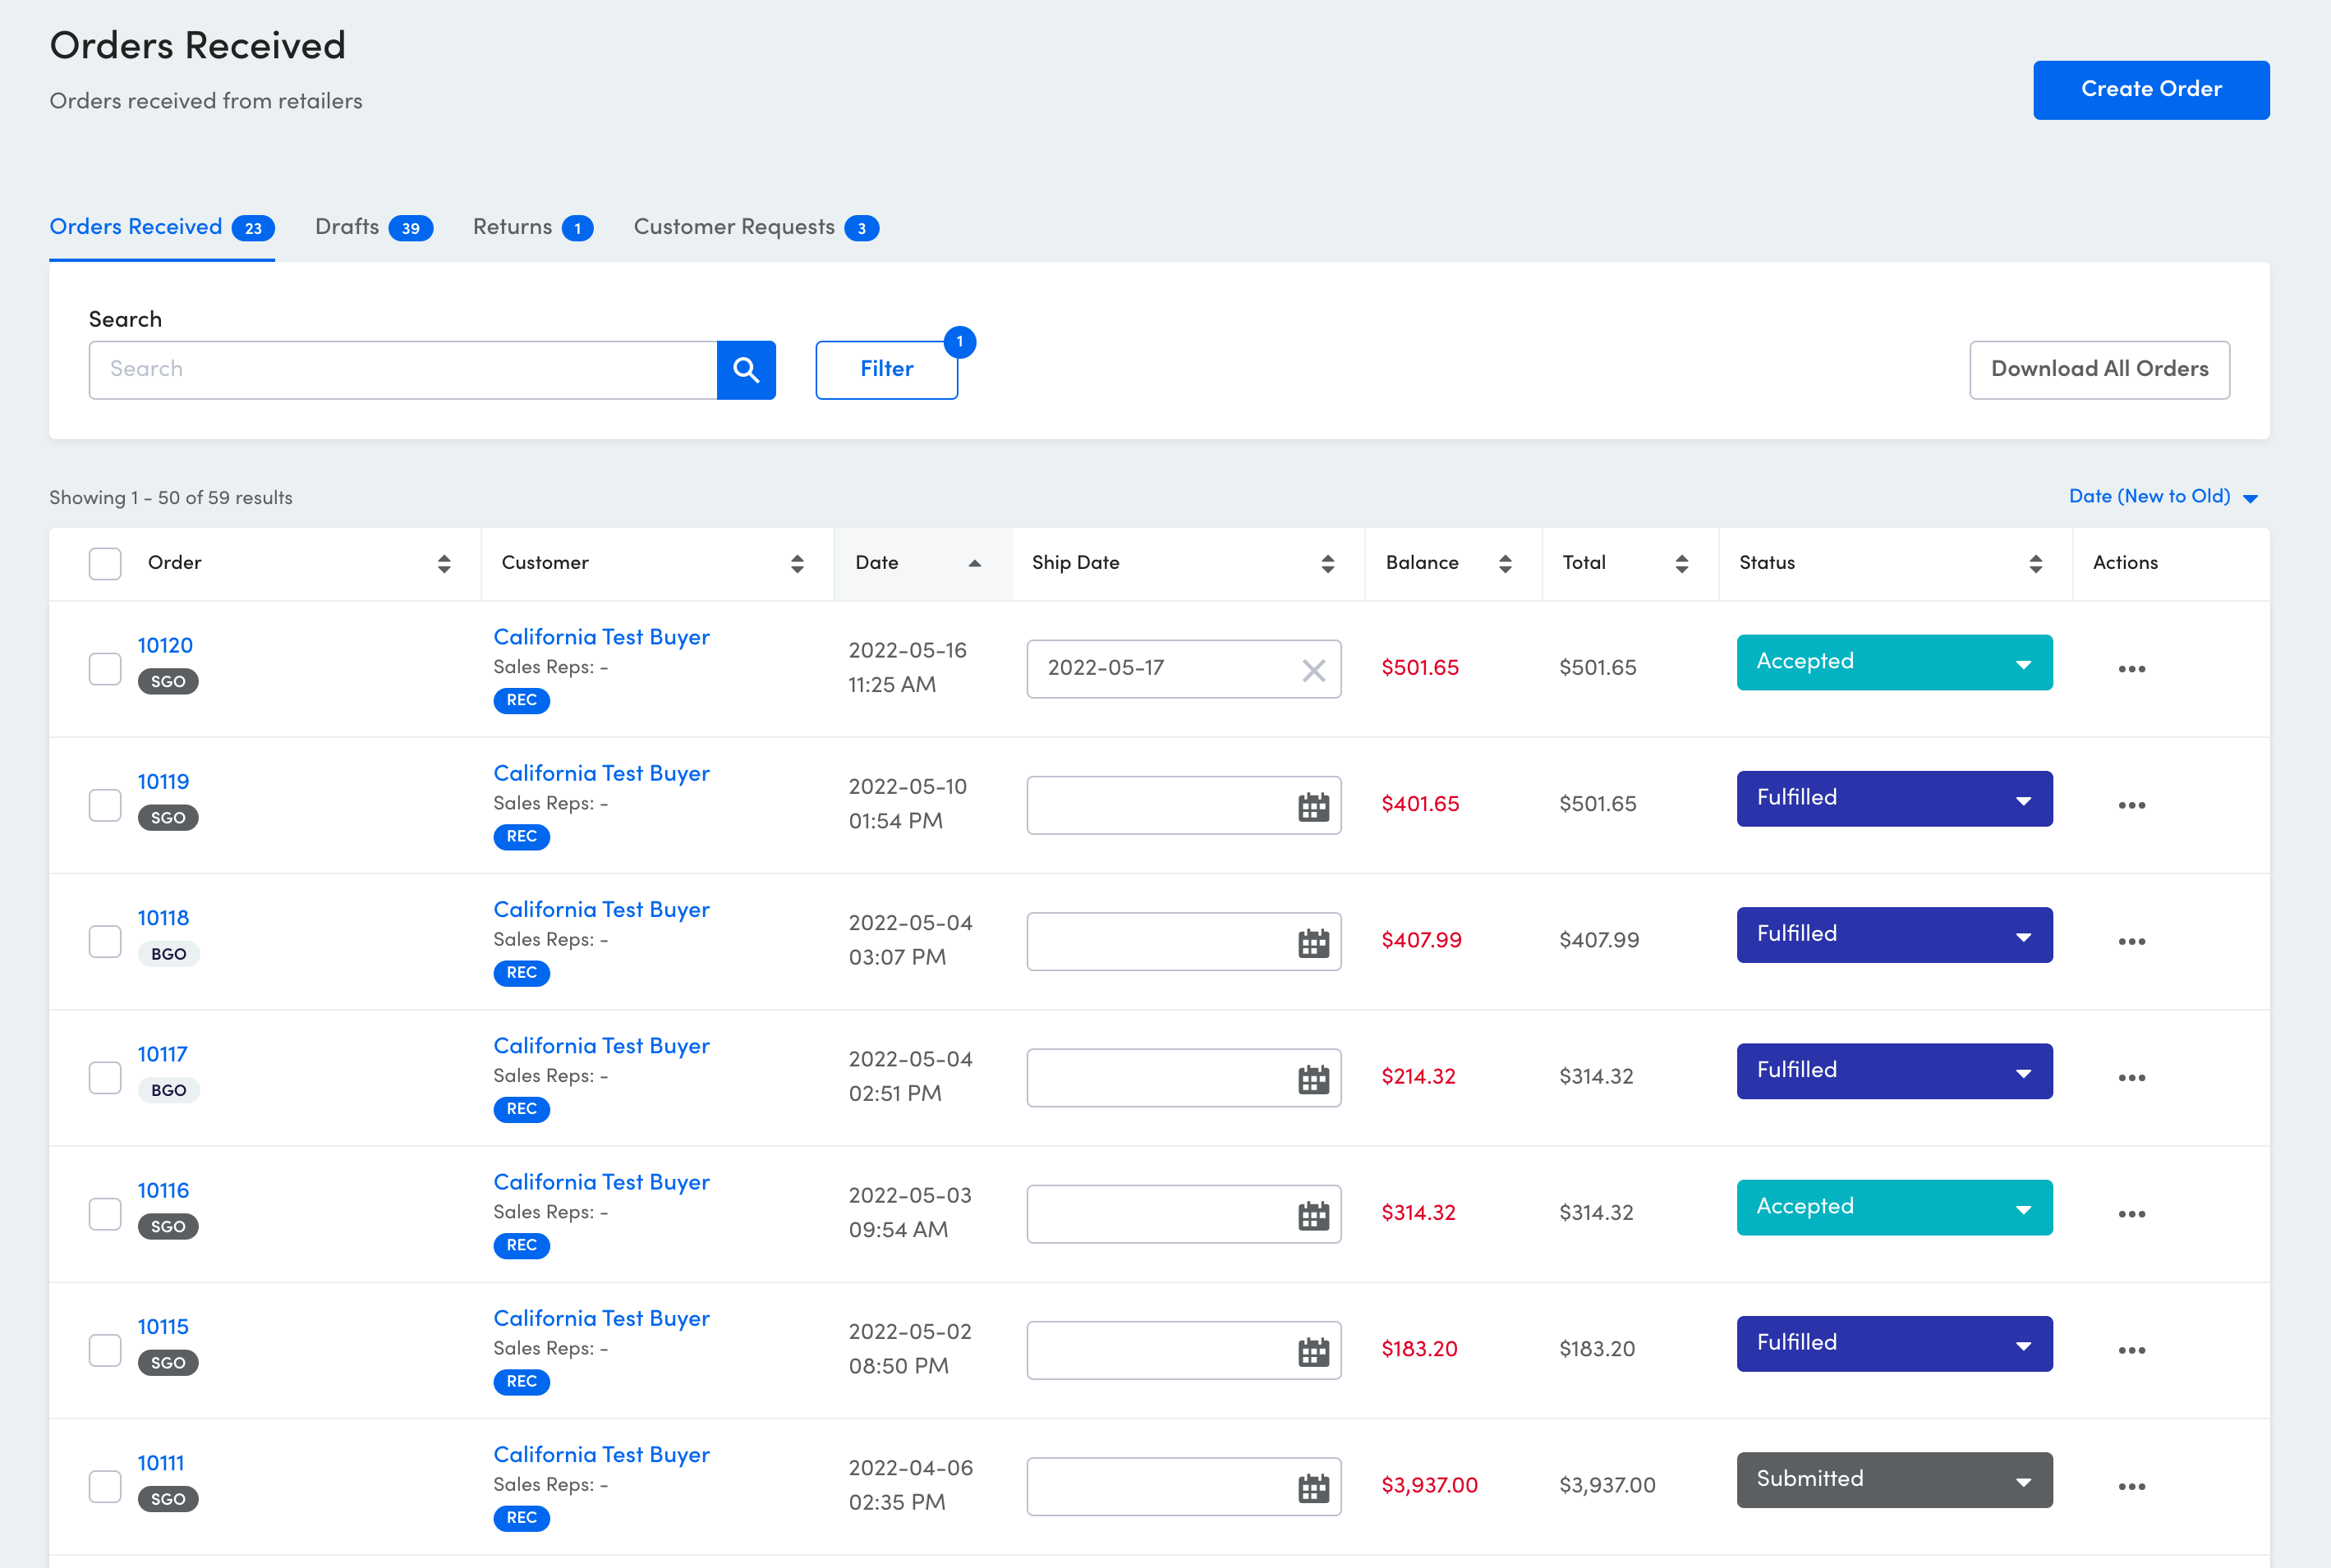Screen dimensions: 2331x1568
Task: Click the Filter button
Action: tap(886, 370)
